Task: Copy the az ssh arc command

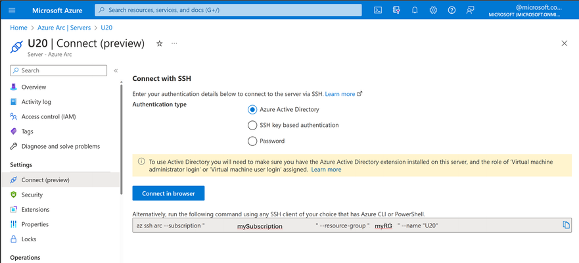Action: (566, 225)
